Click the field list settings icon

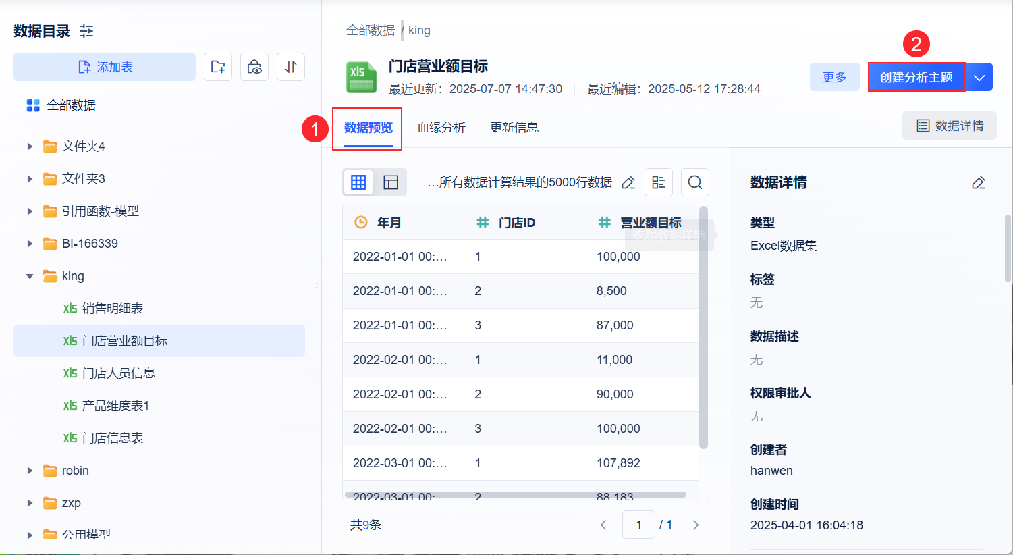[x=659, y=182]
